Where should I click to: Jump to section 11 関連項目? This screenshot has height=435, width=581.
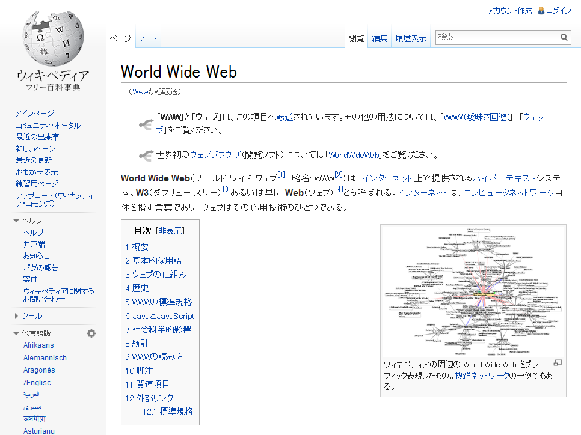pos(147,385)
